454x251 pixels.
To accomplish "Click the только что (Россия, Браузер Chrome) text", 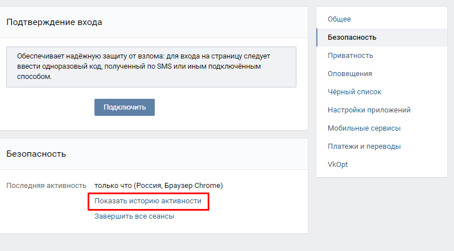I will 159,186.
